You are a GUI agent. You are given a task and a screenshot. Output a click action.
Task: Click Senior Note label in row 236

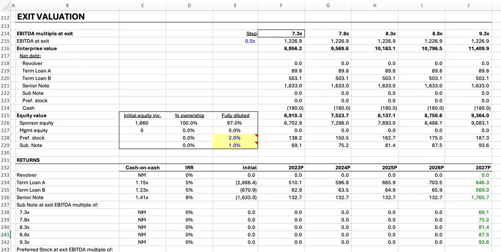(x=30, y=198)
